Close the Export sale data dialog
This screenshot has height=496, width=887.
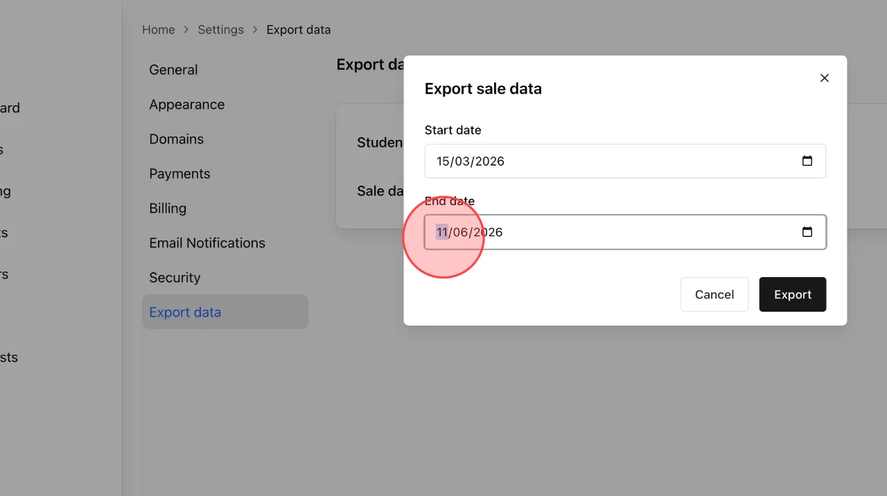[x=825, y=78]
